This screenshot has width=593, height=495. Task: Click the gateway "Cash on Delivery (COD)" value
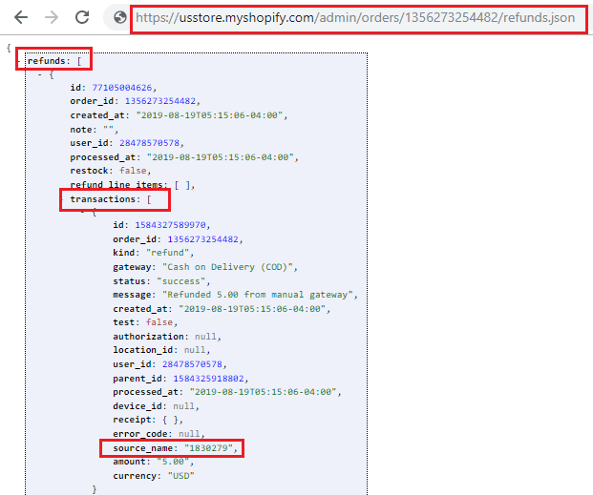(x=227, y=267)
